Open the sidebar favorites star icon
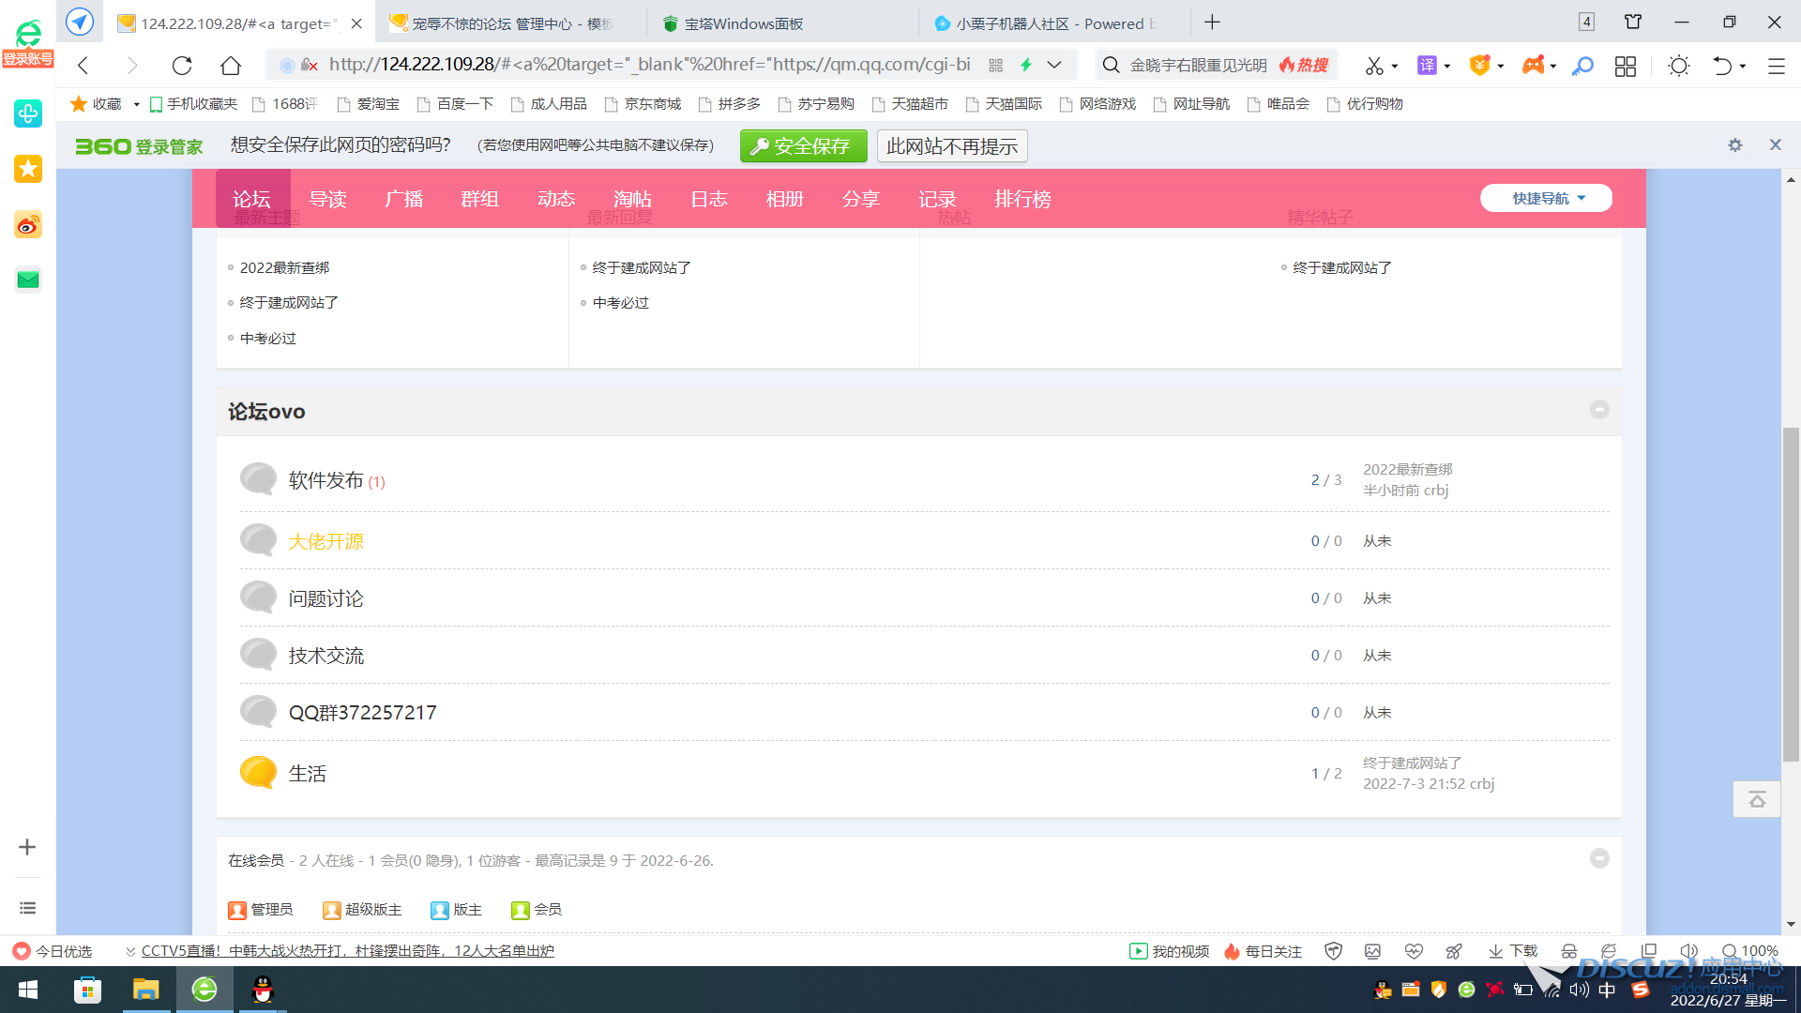Viewport: 1801px width, 1013px height. [28, 169]
